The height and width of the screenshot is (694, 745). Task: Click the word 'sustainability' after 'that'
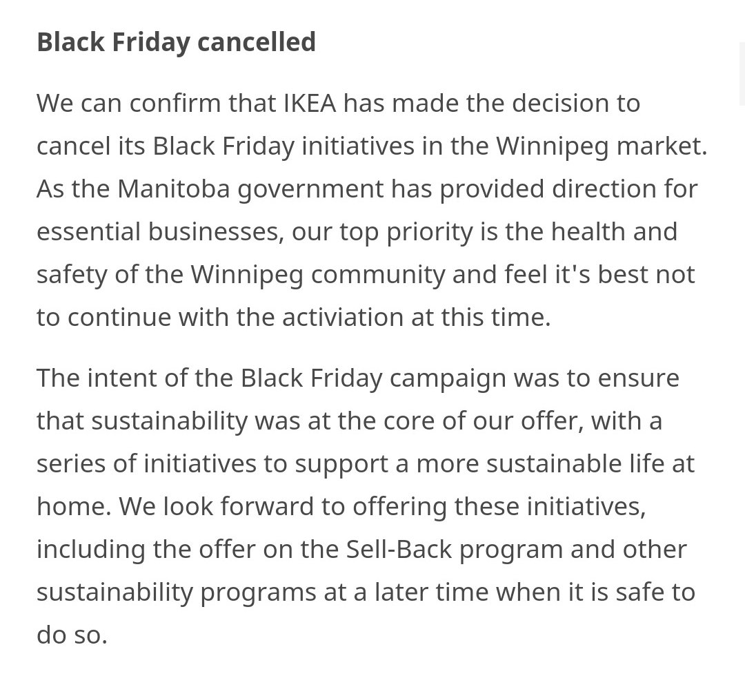coord(170,422)
